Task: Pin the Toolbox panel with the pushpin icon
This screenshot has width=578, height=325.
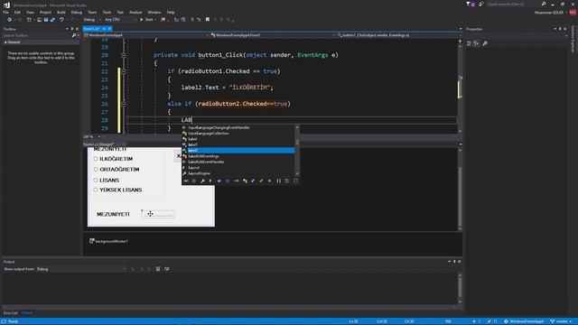Action: coord(72,29)
